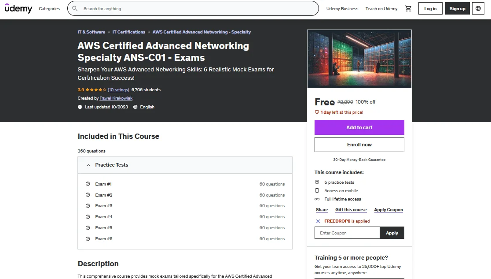This screenshot has height=279, width=491.
Task: Click the infinity icon next to Full lifetime access
Action: (317, 199)
